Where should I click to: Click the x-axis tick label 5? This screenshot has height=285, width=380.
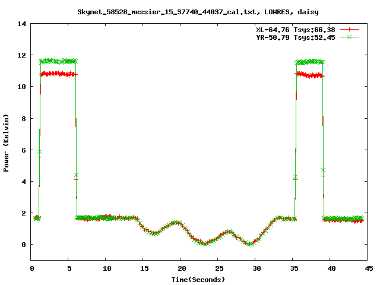pyautogui.click(x=69, y=268)
